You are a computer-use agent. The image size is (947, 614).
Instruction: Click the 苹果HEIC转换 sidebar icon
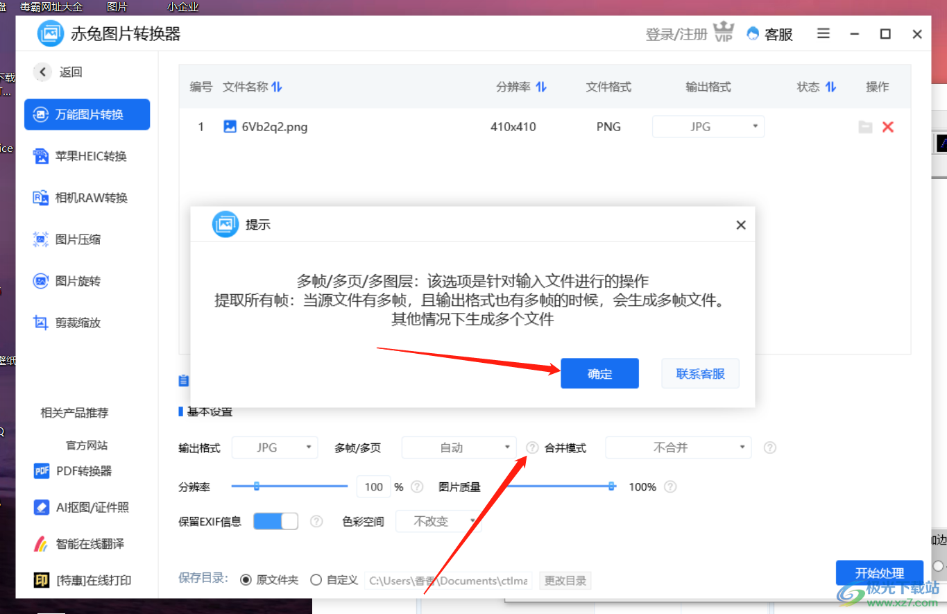click(41, 156)
